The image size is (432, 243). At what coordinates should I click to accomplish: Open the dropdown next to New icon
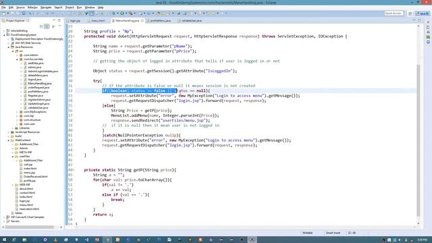[7, 13]
